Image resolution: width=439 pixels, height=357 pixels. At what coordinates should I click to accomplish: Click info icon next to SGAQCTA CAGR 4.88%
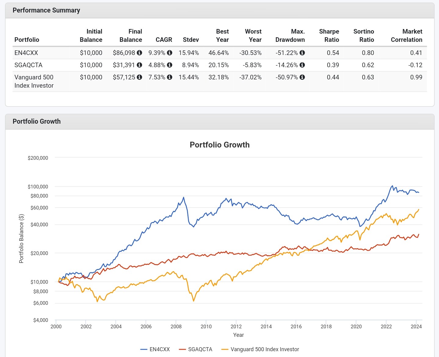coord(169,65)
